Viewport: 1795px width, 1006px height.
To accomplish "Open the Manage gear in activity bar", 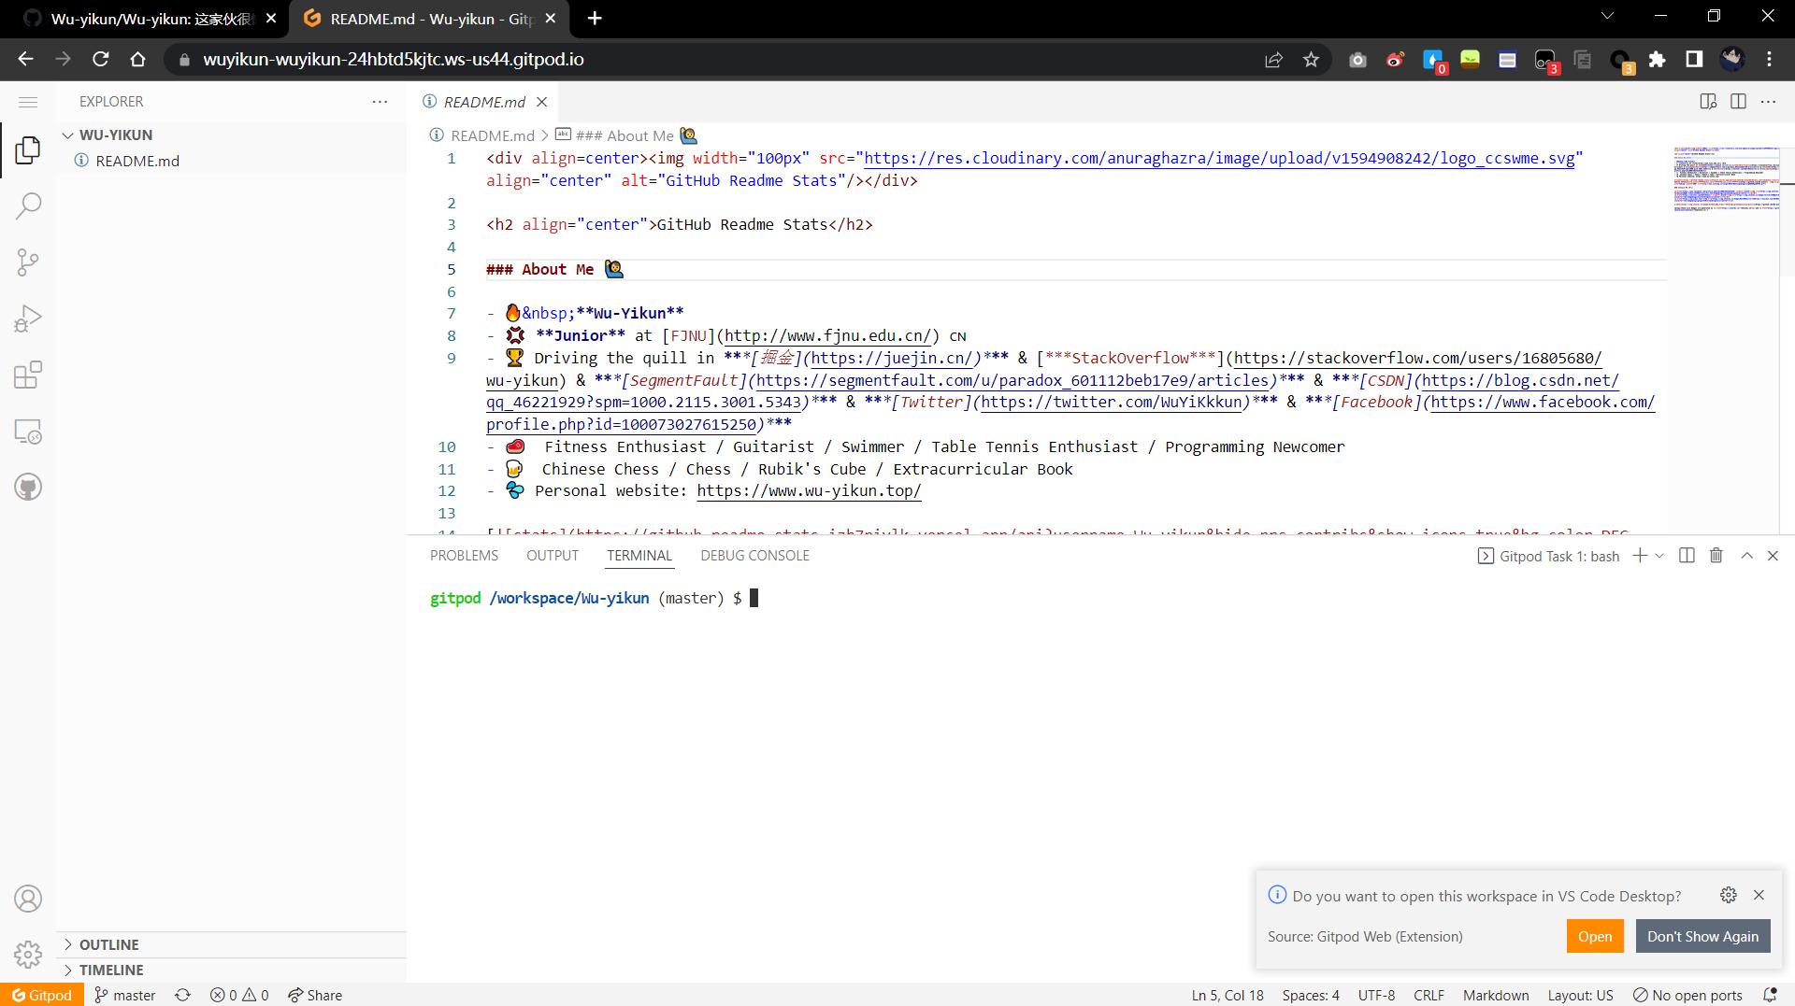I will [28, 955].
